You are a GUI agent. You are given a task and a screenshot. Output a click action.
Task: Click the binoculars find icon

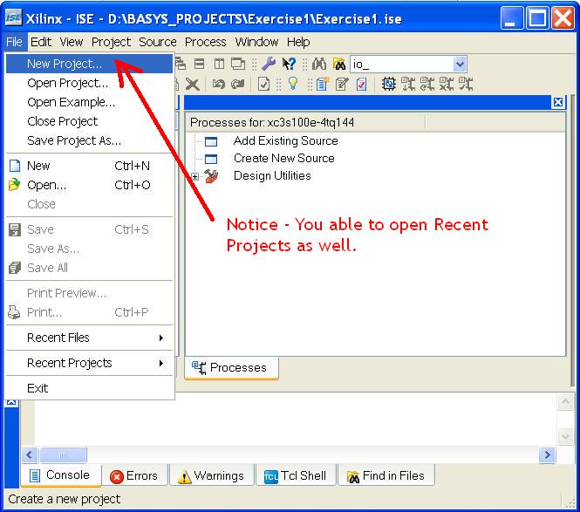tap(319, 64)
